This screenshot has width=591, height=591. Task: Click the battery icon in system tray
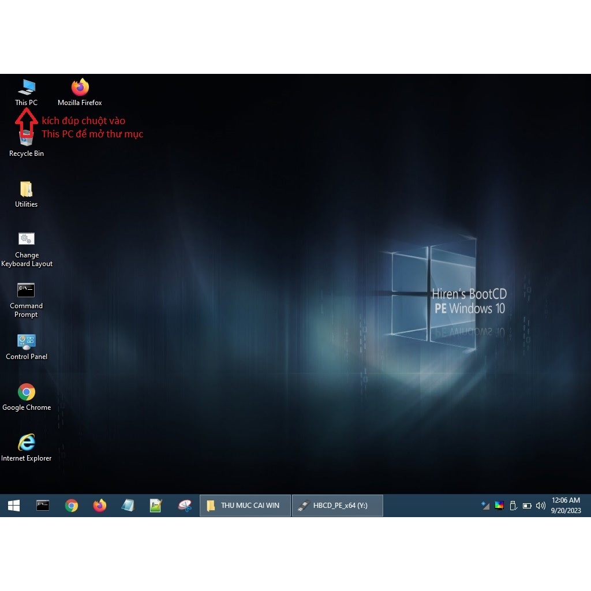[x=527, y=506]
